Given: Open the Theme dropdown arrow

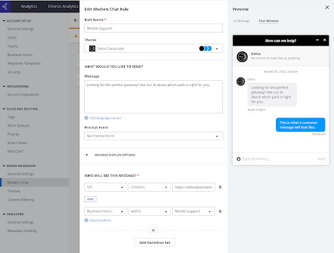Looking at the screenshot, I should (217, 49).
